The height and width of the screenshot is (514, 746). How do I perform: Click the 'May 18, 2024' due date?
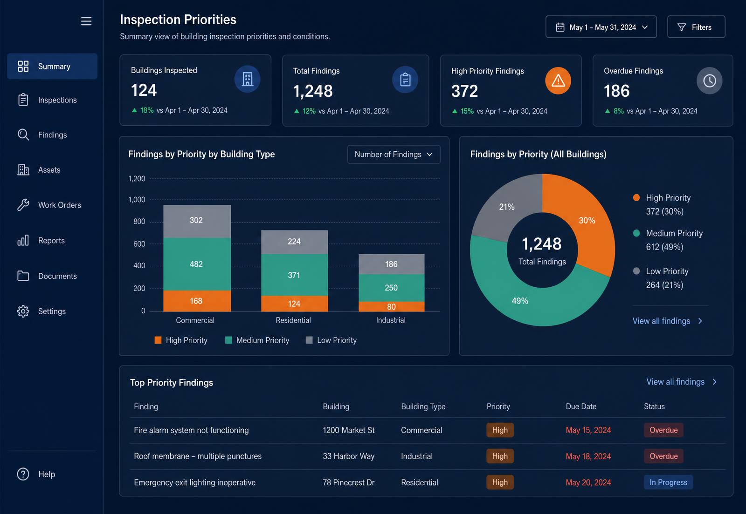(x=588, y=456)
